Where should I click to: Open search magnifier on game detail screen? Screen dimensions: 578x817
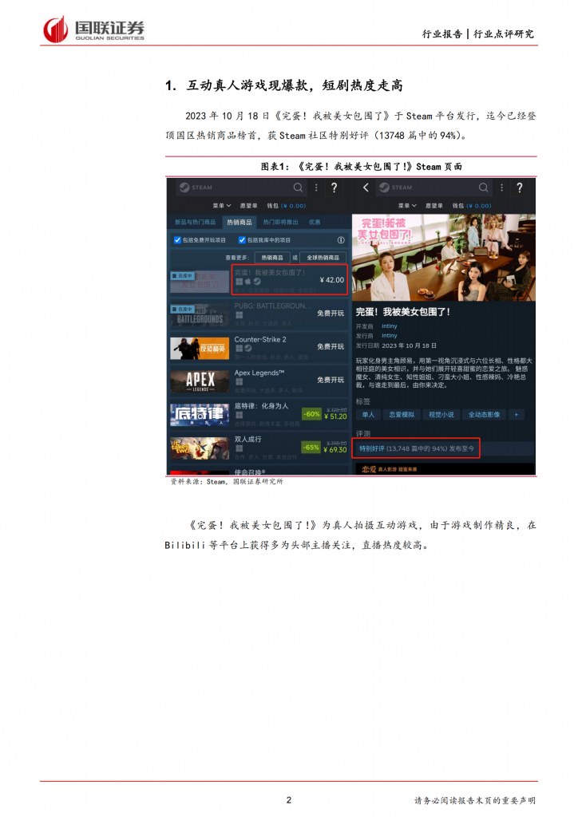pos(484,187)
